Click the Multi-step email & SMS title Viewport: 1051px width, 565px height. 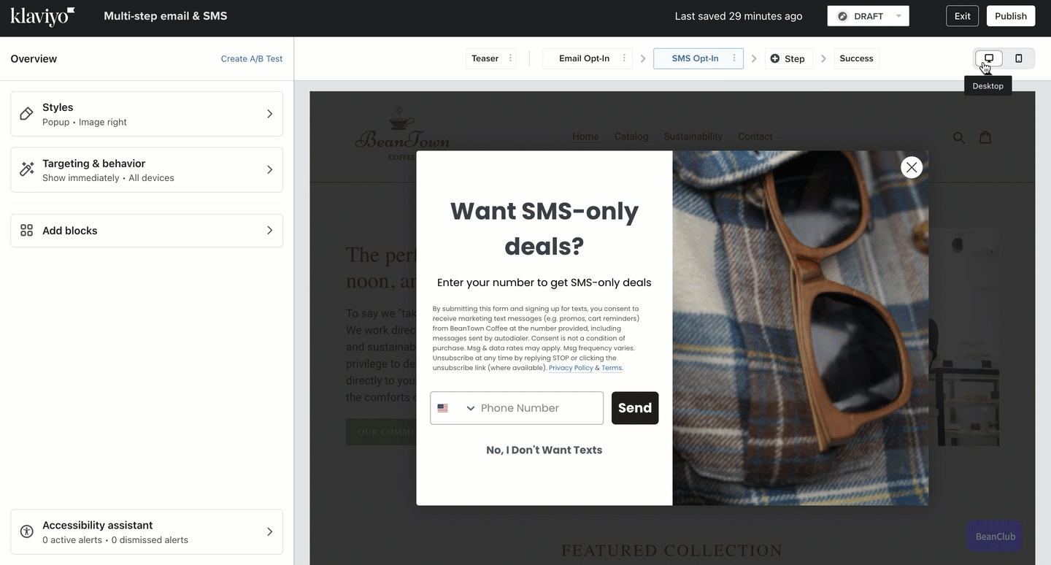(x=166, y=16)
